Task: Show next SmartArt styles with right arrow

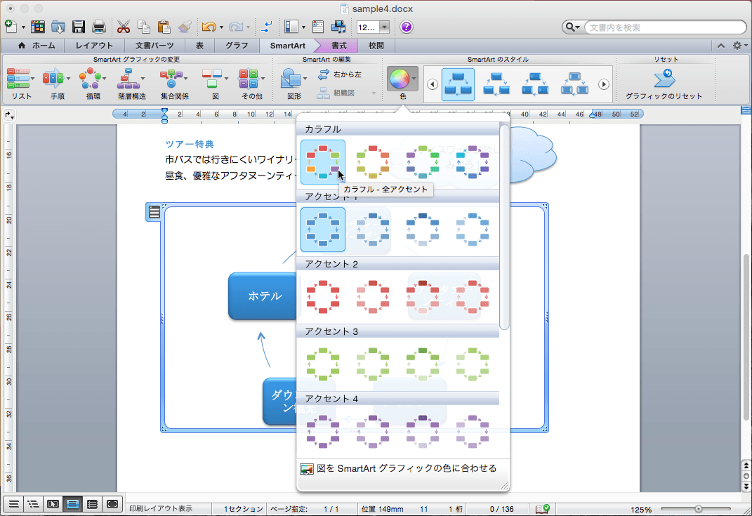Action: coord(603,84)
